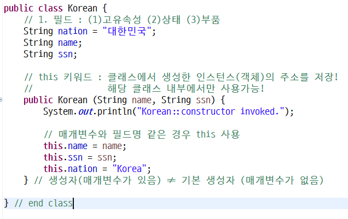Click the comment '해당 클래스 내부에서만 사용가능!'

(186, 88)
